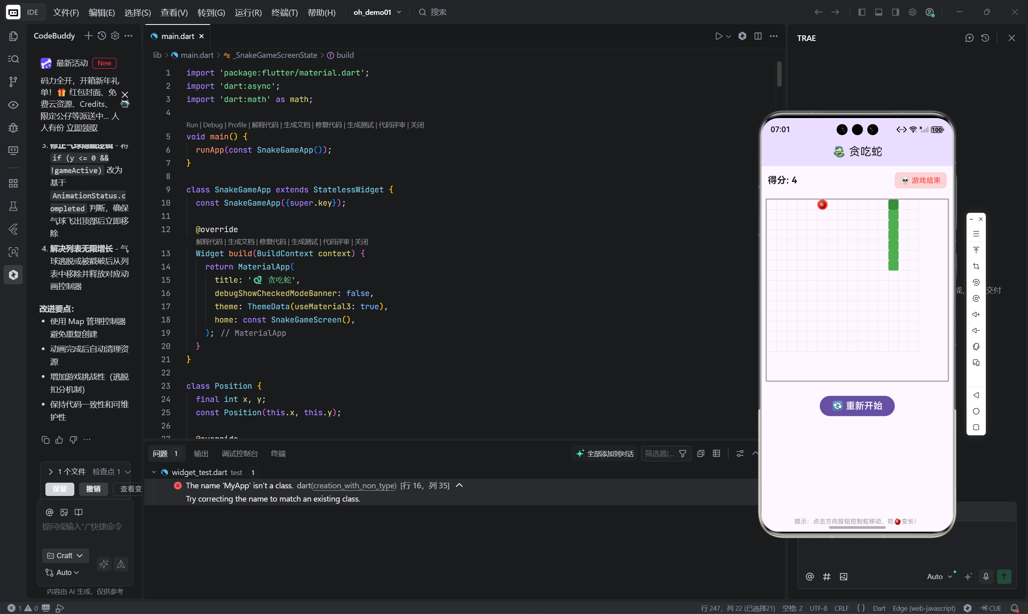Collapse the widget_test.dart problems group
The image size is (1028, 614).
click(x=154, y=472)
